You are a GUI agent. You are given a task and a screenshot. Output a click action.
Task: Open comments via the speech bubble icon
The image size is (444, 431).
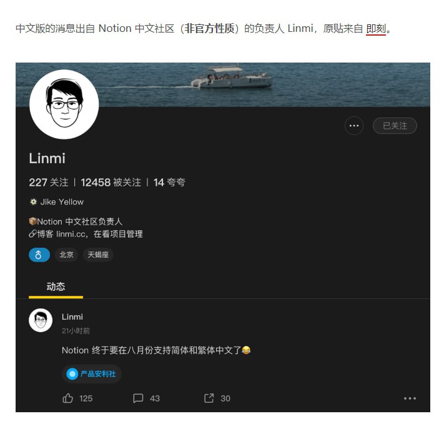click(x=138, y=398)
